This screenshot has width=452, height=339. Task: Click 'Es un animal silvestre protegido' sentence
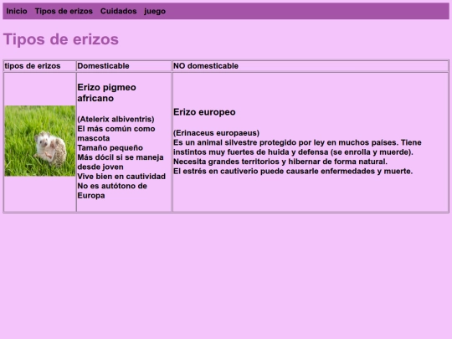point(297,147)
